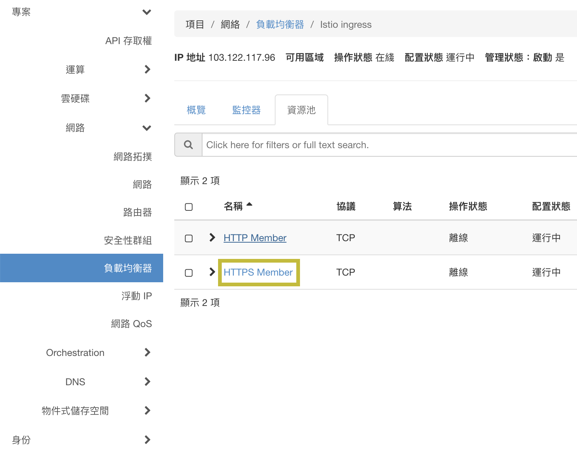Collapse the 網路 sidebar section
Image resolution: width=577 pixels, height=463 pixels.
[147, 128]
